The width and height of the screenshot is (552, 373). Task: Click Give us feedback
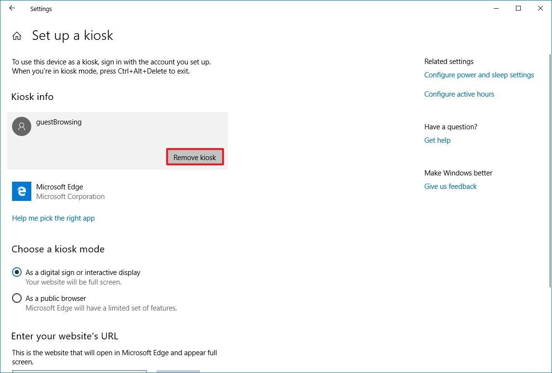pyautogui.click(x=450, y=186)
